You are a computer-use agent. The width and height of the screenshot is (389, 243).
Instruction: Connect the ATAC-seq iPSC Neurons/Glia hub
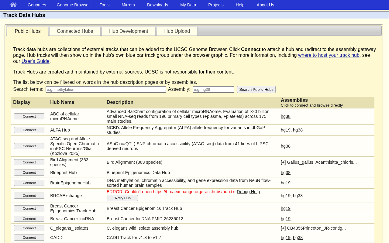click(x=29, y=146)
